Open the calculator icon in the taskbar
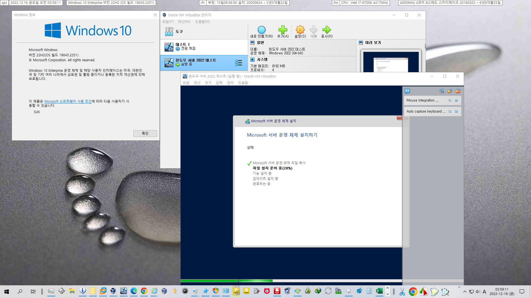Image resolution: width=531 pixels, height=298 pixels. coord(369,291)
